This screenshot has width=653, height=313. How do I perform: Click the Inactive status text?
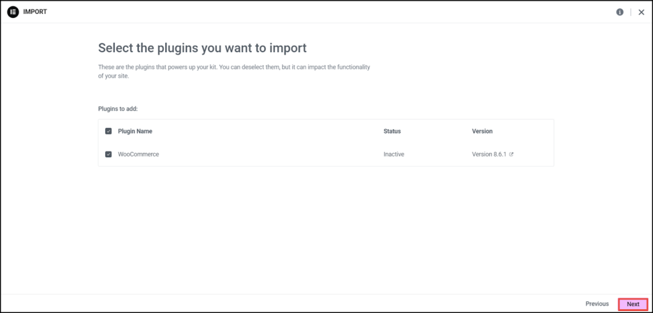pyautogui.click(x=393, y=154)
